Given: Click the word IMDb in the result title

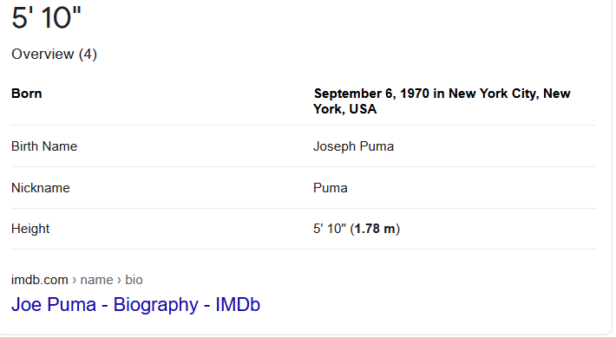Looking at the screenshot, I should tap(238, 305).
